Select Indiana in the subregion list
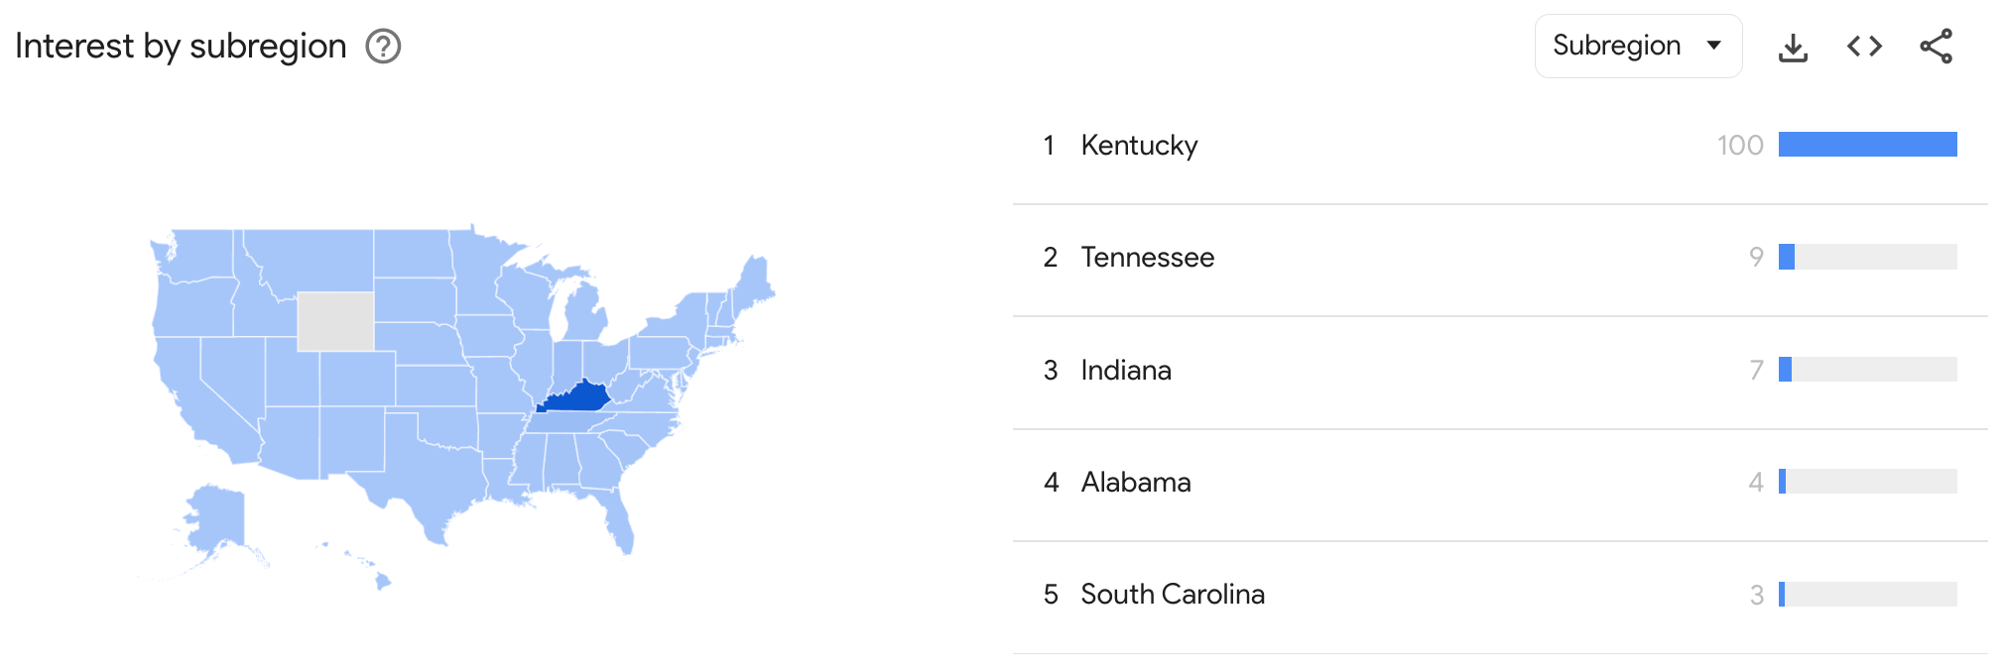Image resolution: width=2004 pixels, height=670 pixels. pyautogui.click(x=1126, y=370)
